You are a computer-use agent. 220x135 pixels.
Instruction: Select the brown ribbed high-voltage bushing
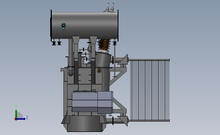pos(105,44)
